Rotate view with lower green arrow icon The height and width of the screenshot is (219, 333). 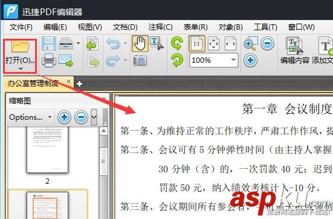[177, 60]
